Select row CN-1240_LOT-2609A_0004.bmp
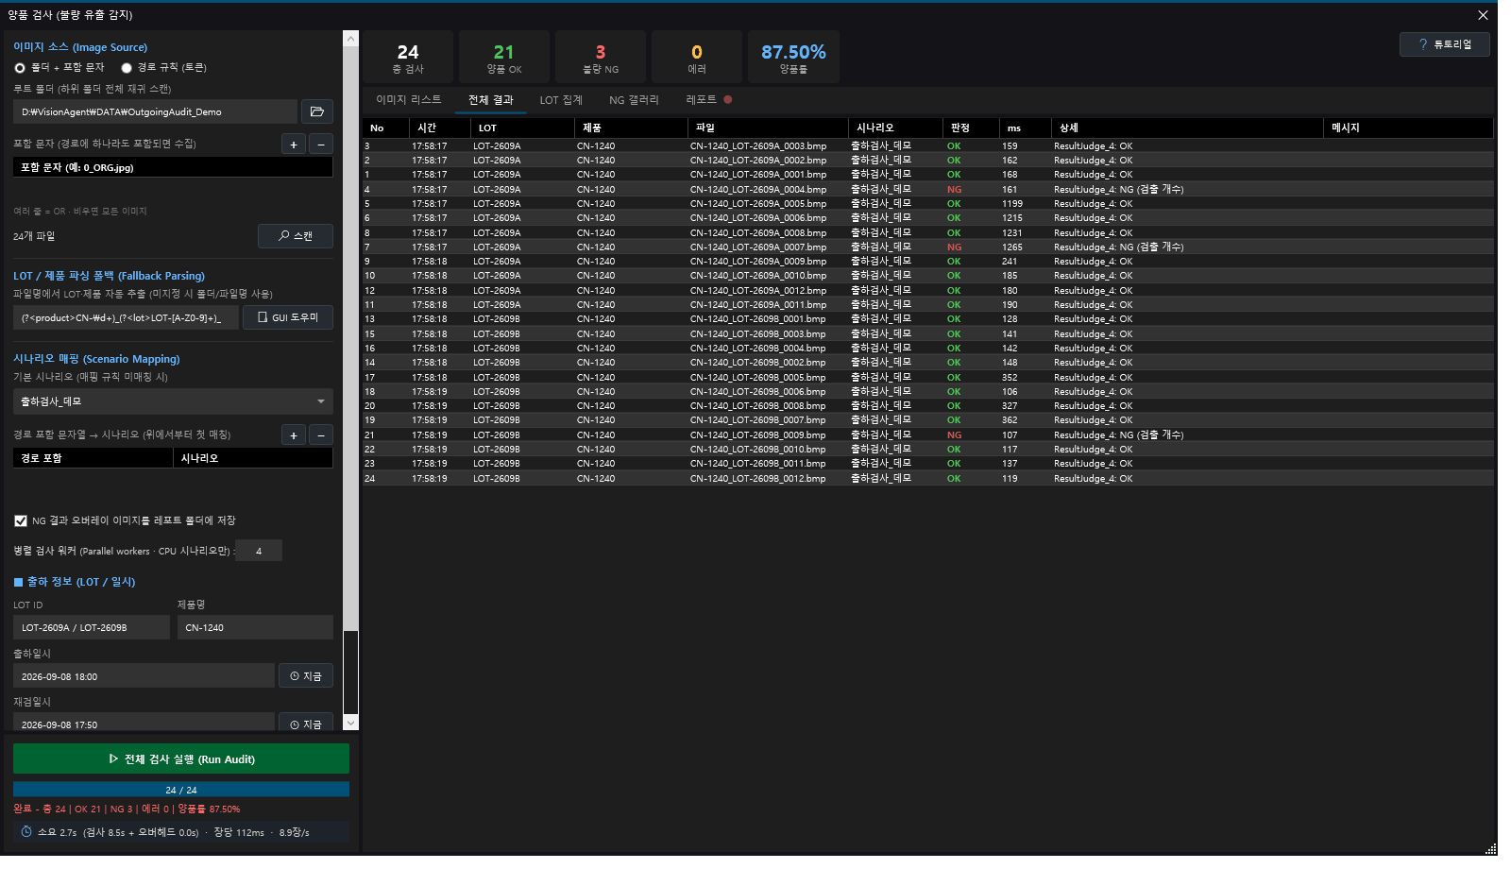Screen dimensions: 1511x869 point(928,189)
